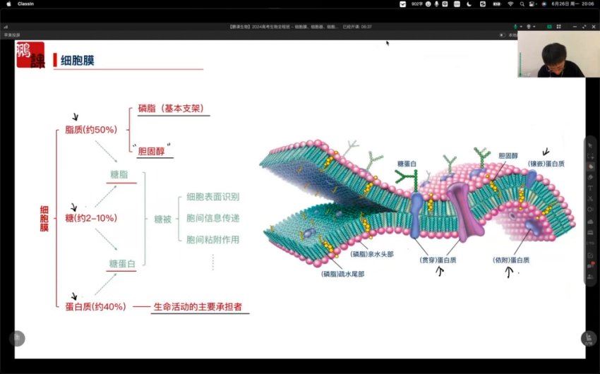Open the grid layout icon

tap(558, 27)
